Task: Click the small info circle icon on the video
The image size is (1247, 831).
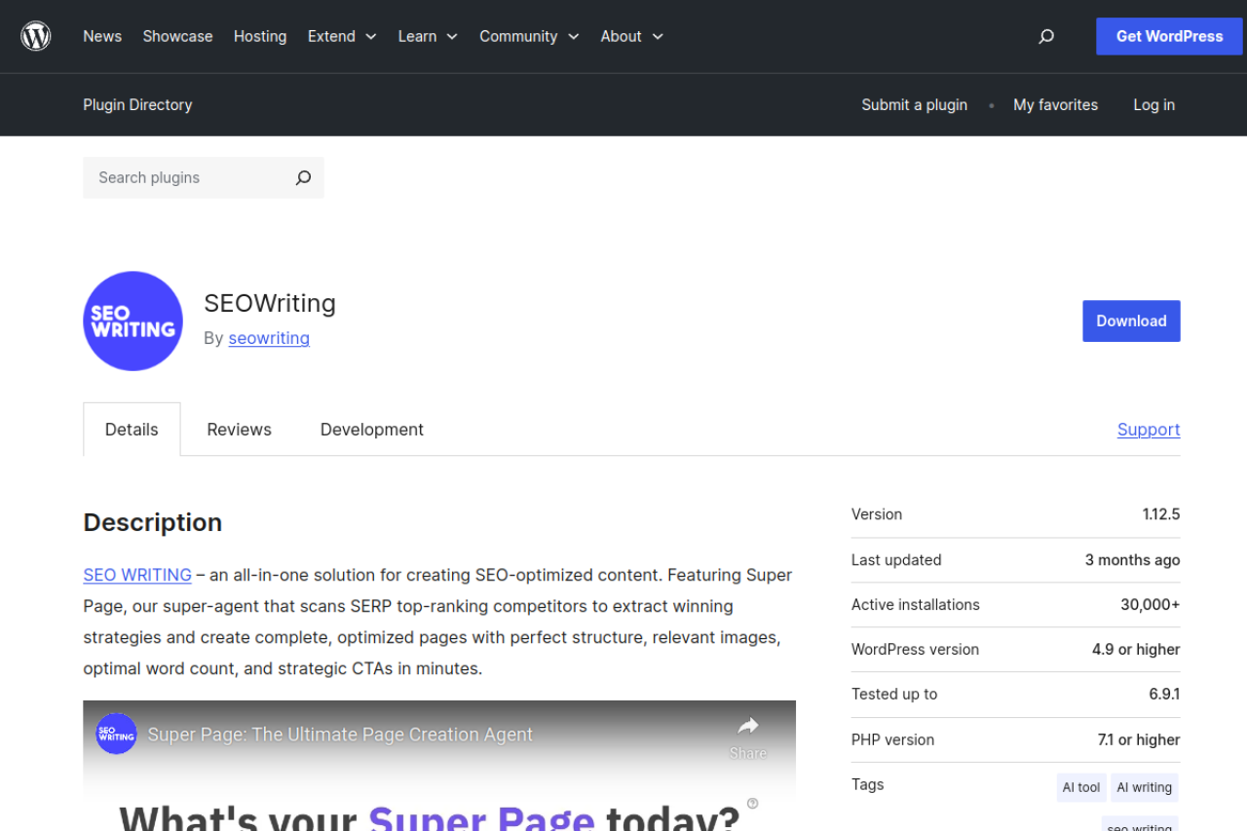Action: [x=752, y=801]
